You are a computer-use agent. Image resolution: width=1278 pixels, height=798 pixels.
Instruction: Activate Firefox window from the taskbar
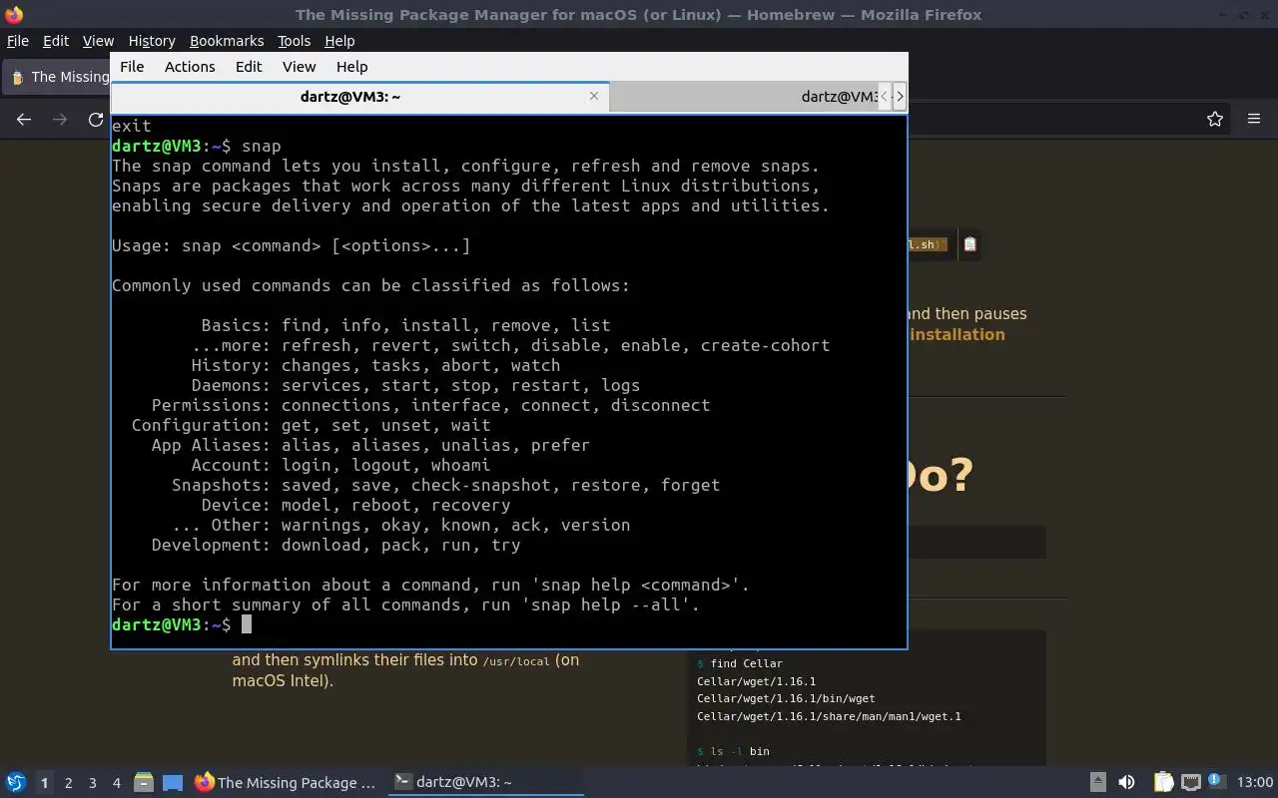coord(287,782)
